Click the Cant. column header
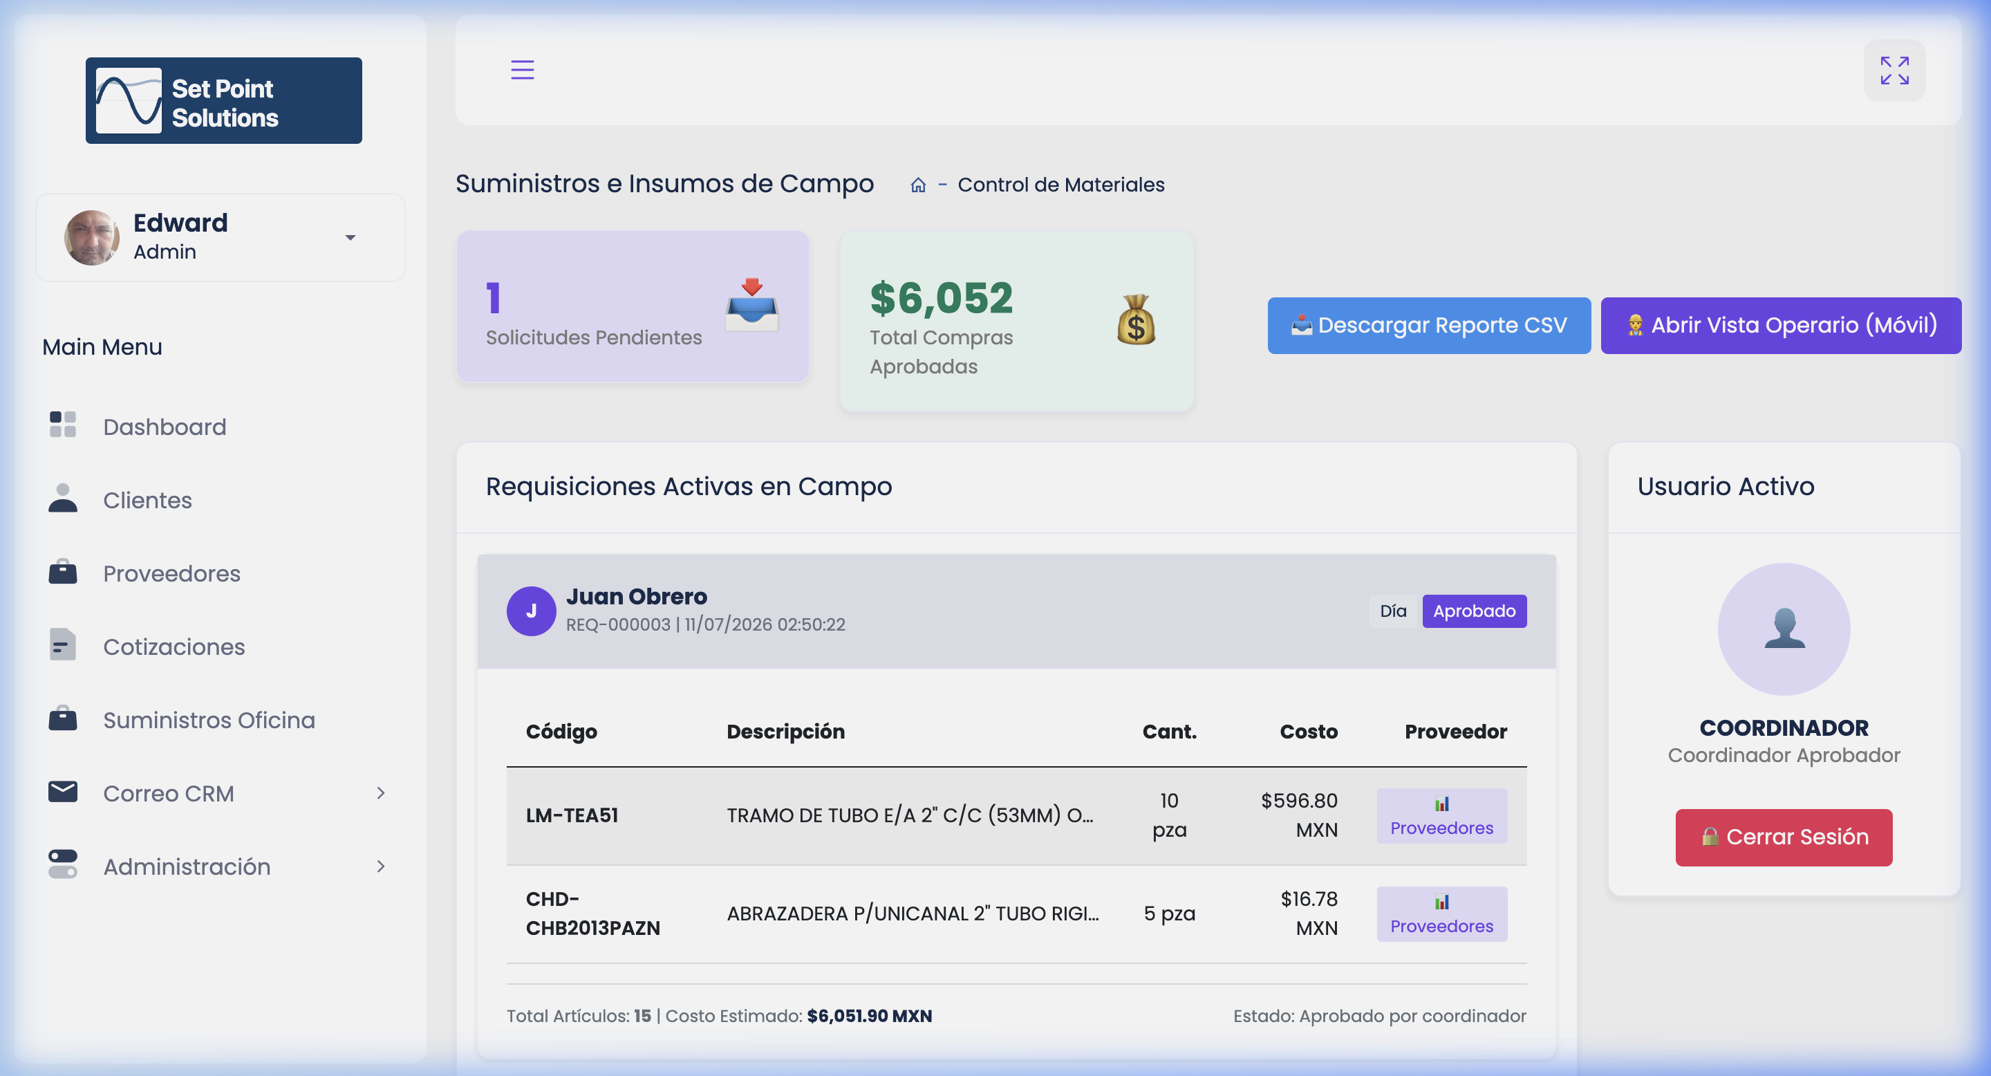Image resolution: width=1991 pixels, height=1076 pixels. [x=1170, y=732]
